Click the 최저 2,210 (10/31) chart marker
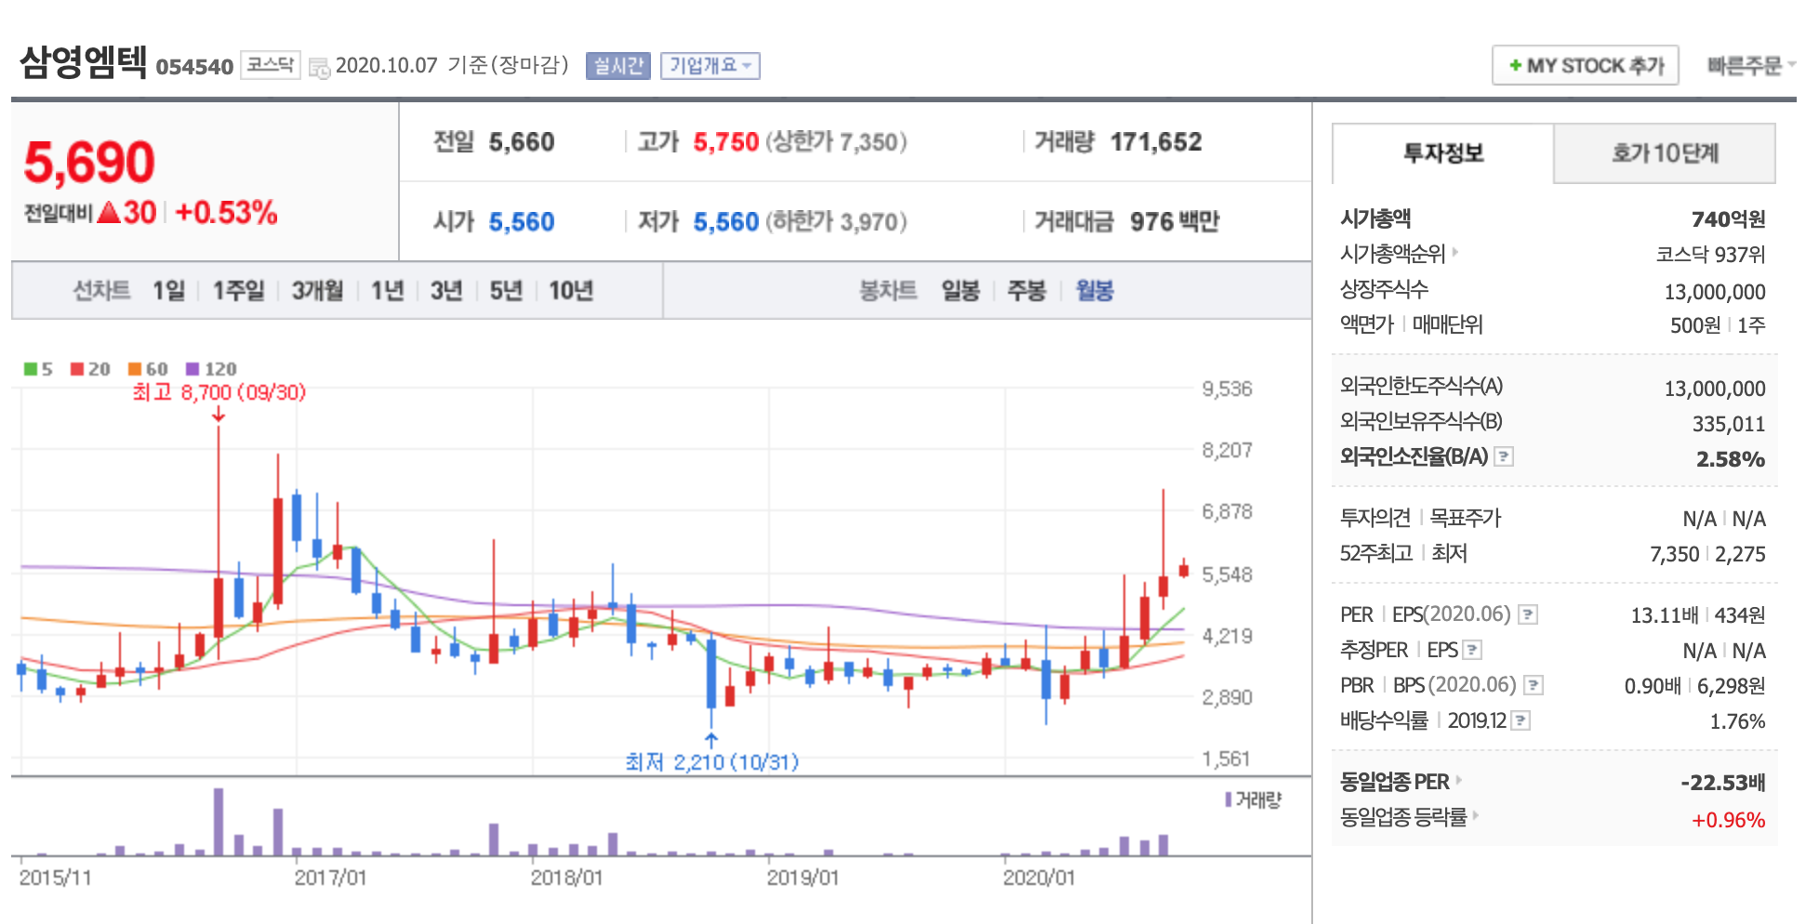Image resolution: width=1806 pixels, height=924 pixels. (711, 762)
